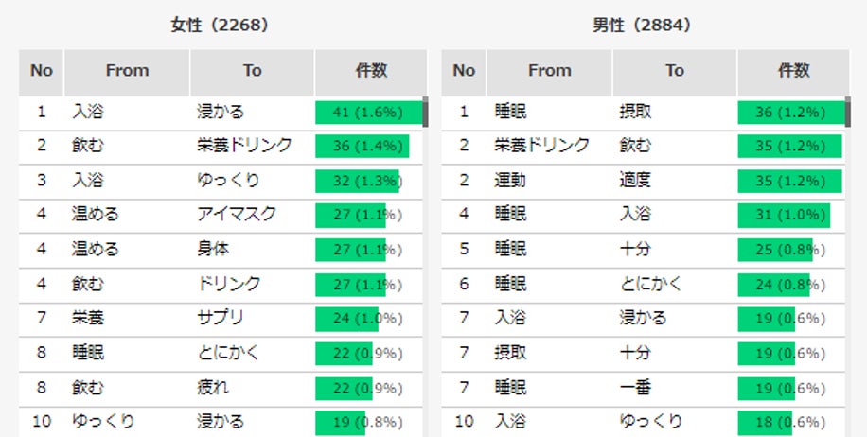Viewport: 867px width, 437px height.
Task: Sort 男性 table by From column header
Action: pyautogui.click(x=550, y=71)
